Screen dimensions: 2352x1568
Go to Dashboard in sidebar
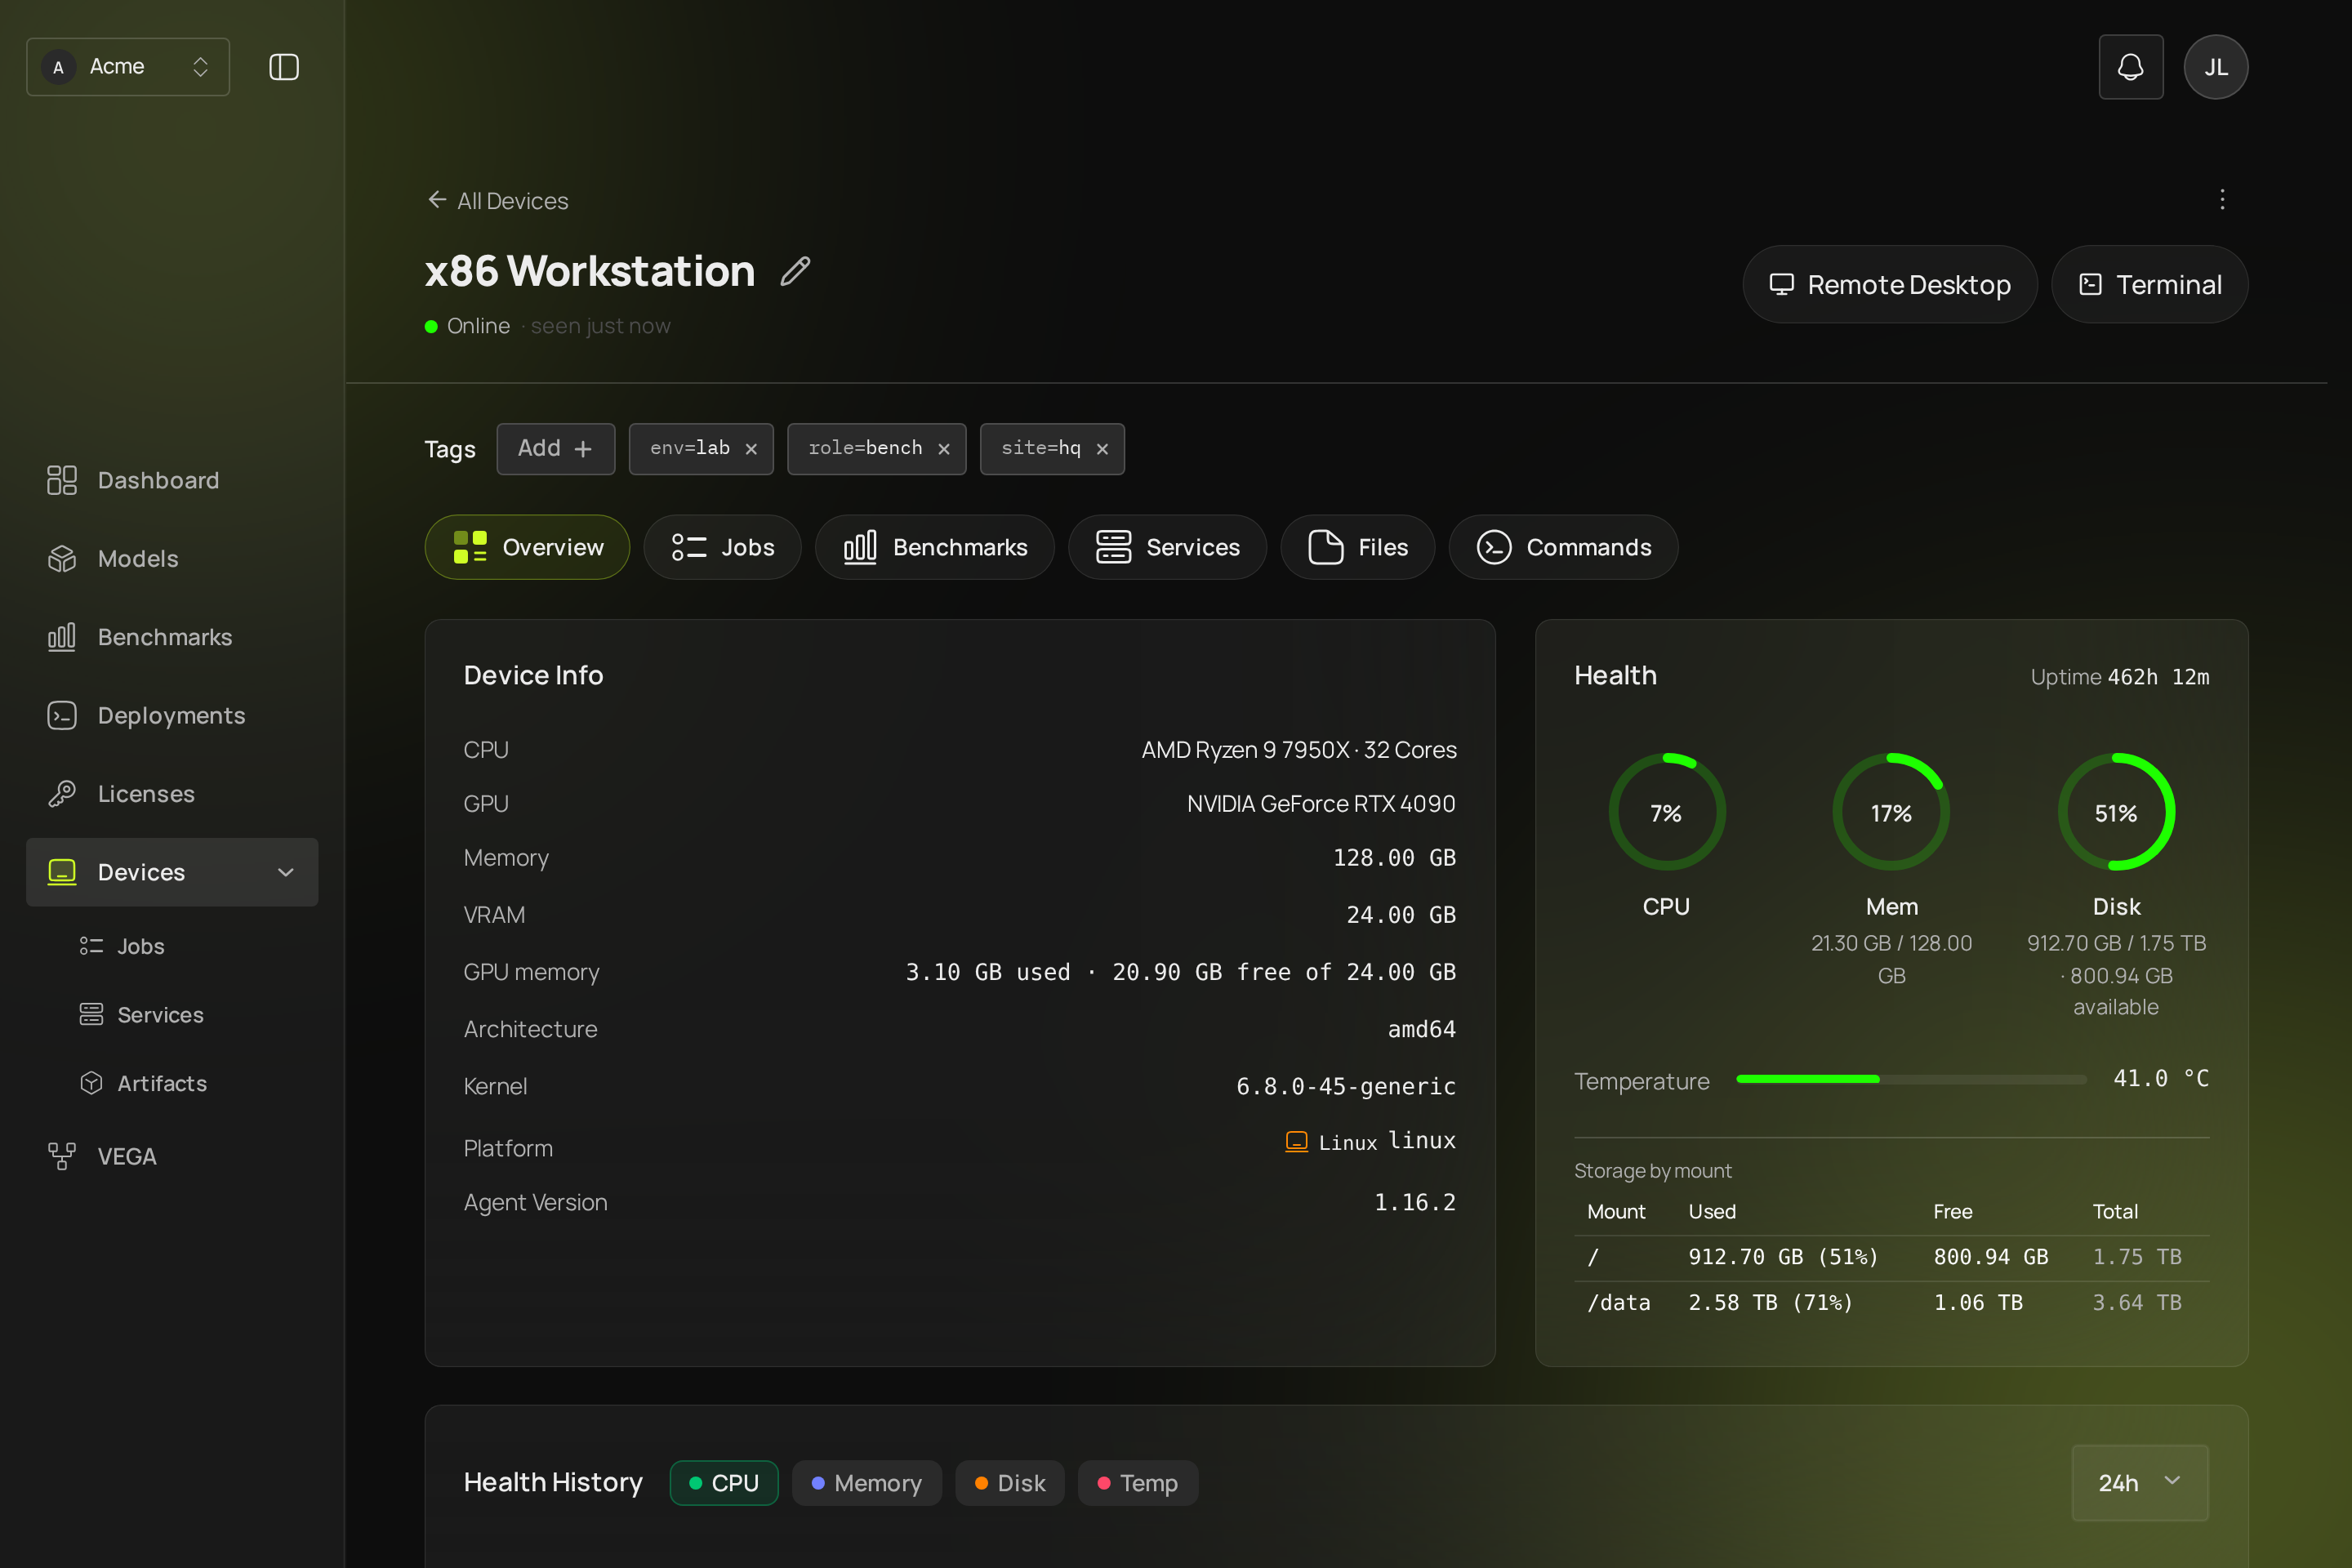pyautogui.click(x=172, y=480)
